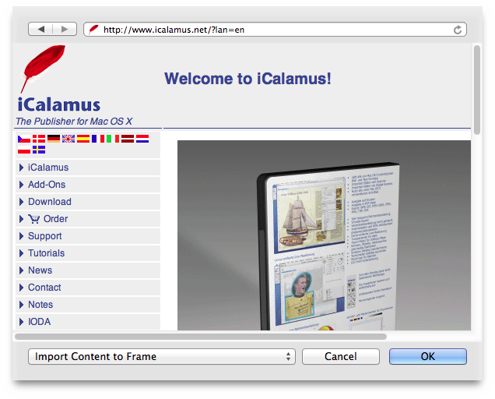Screen dimensions: 495x399
Task: Reload the page with the refresh icon
Action: click(457, 30)
